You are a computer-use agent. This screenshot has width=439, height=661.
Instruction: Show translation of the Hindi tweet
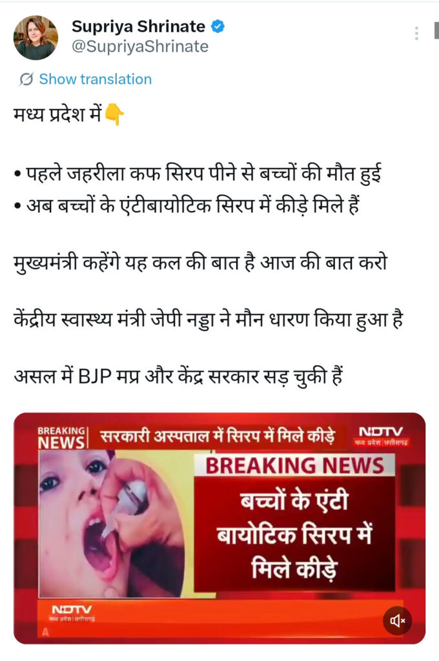click(x=96, y=79)
